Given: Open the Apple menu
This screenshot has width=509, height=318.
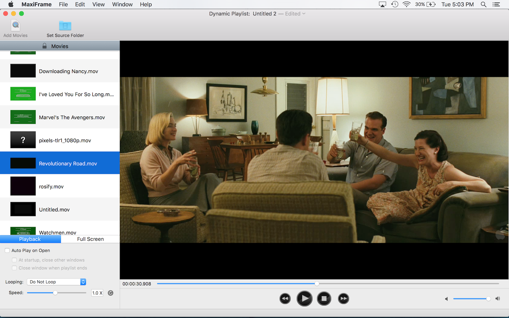Looking at the screenshot, I should [x=11, y=4].
